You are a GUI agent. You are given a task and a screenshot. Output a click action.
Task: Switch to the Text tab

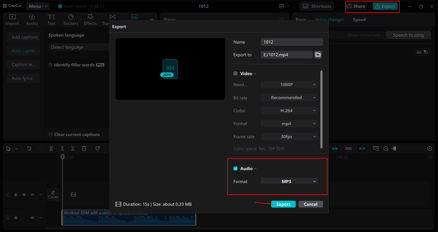pyautogui.click(x=51, y=20)
